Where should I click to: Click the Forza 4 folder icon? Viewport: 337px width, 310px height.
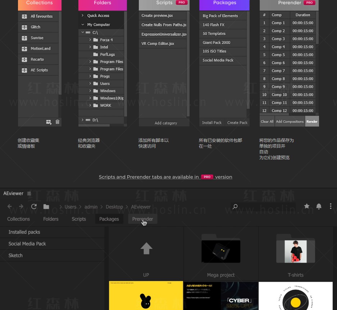coord(96,40)
